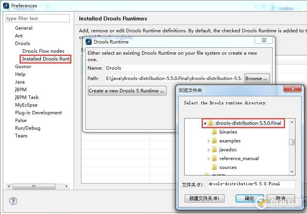The width and height of the screenshot is (307, 214).
Task: Click the folder tree vertical scrollbar thumb
Action: (292, 142)
